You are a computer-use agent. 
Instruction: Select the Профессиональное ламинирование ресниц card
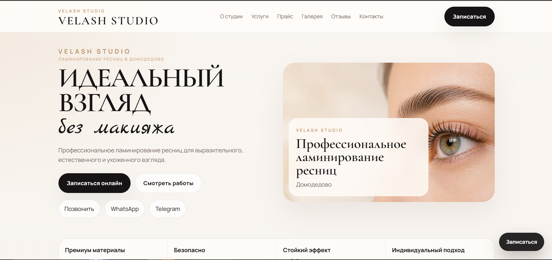coord(359,157)
